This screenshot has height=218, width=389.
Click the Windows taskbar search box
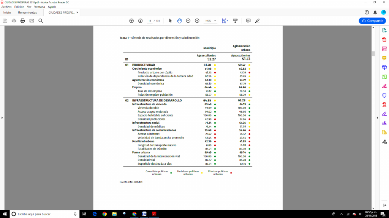[x=44, y=214]
